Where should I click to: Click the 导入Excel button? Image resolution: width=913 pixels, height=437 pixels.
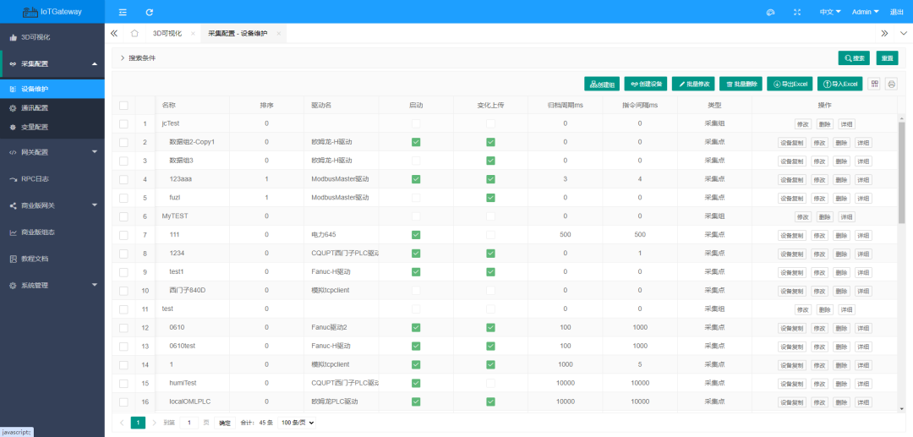click(840, 84)
